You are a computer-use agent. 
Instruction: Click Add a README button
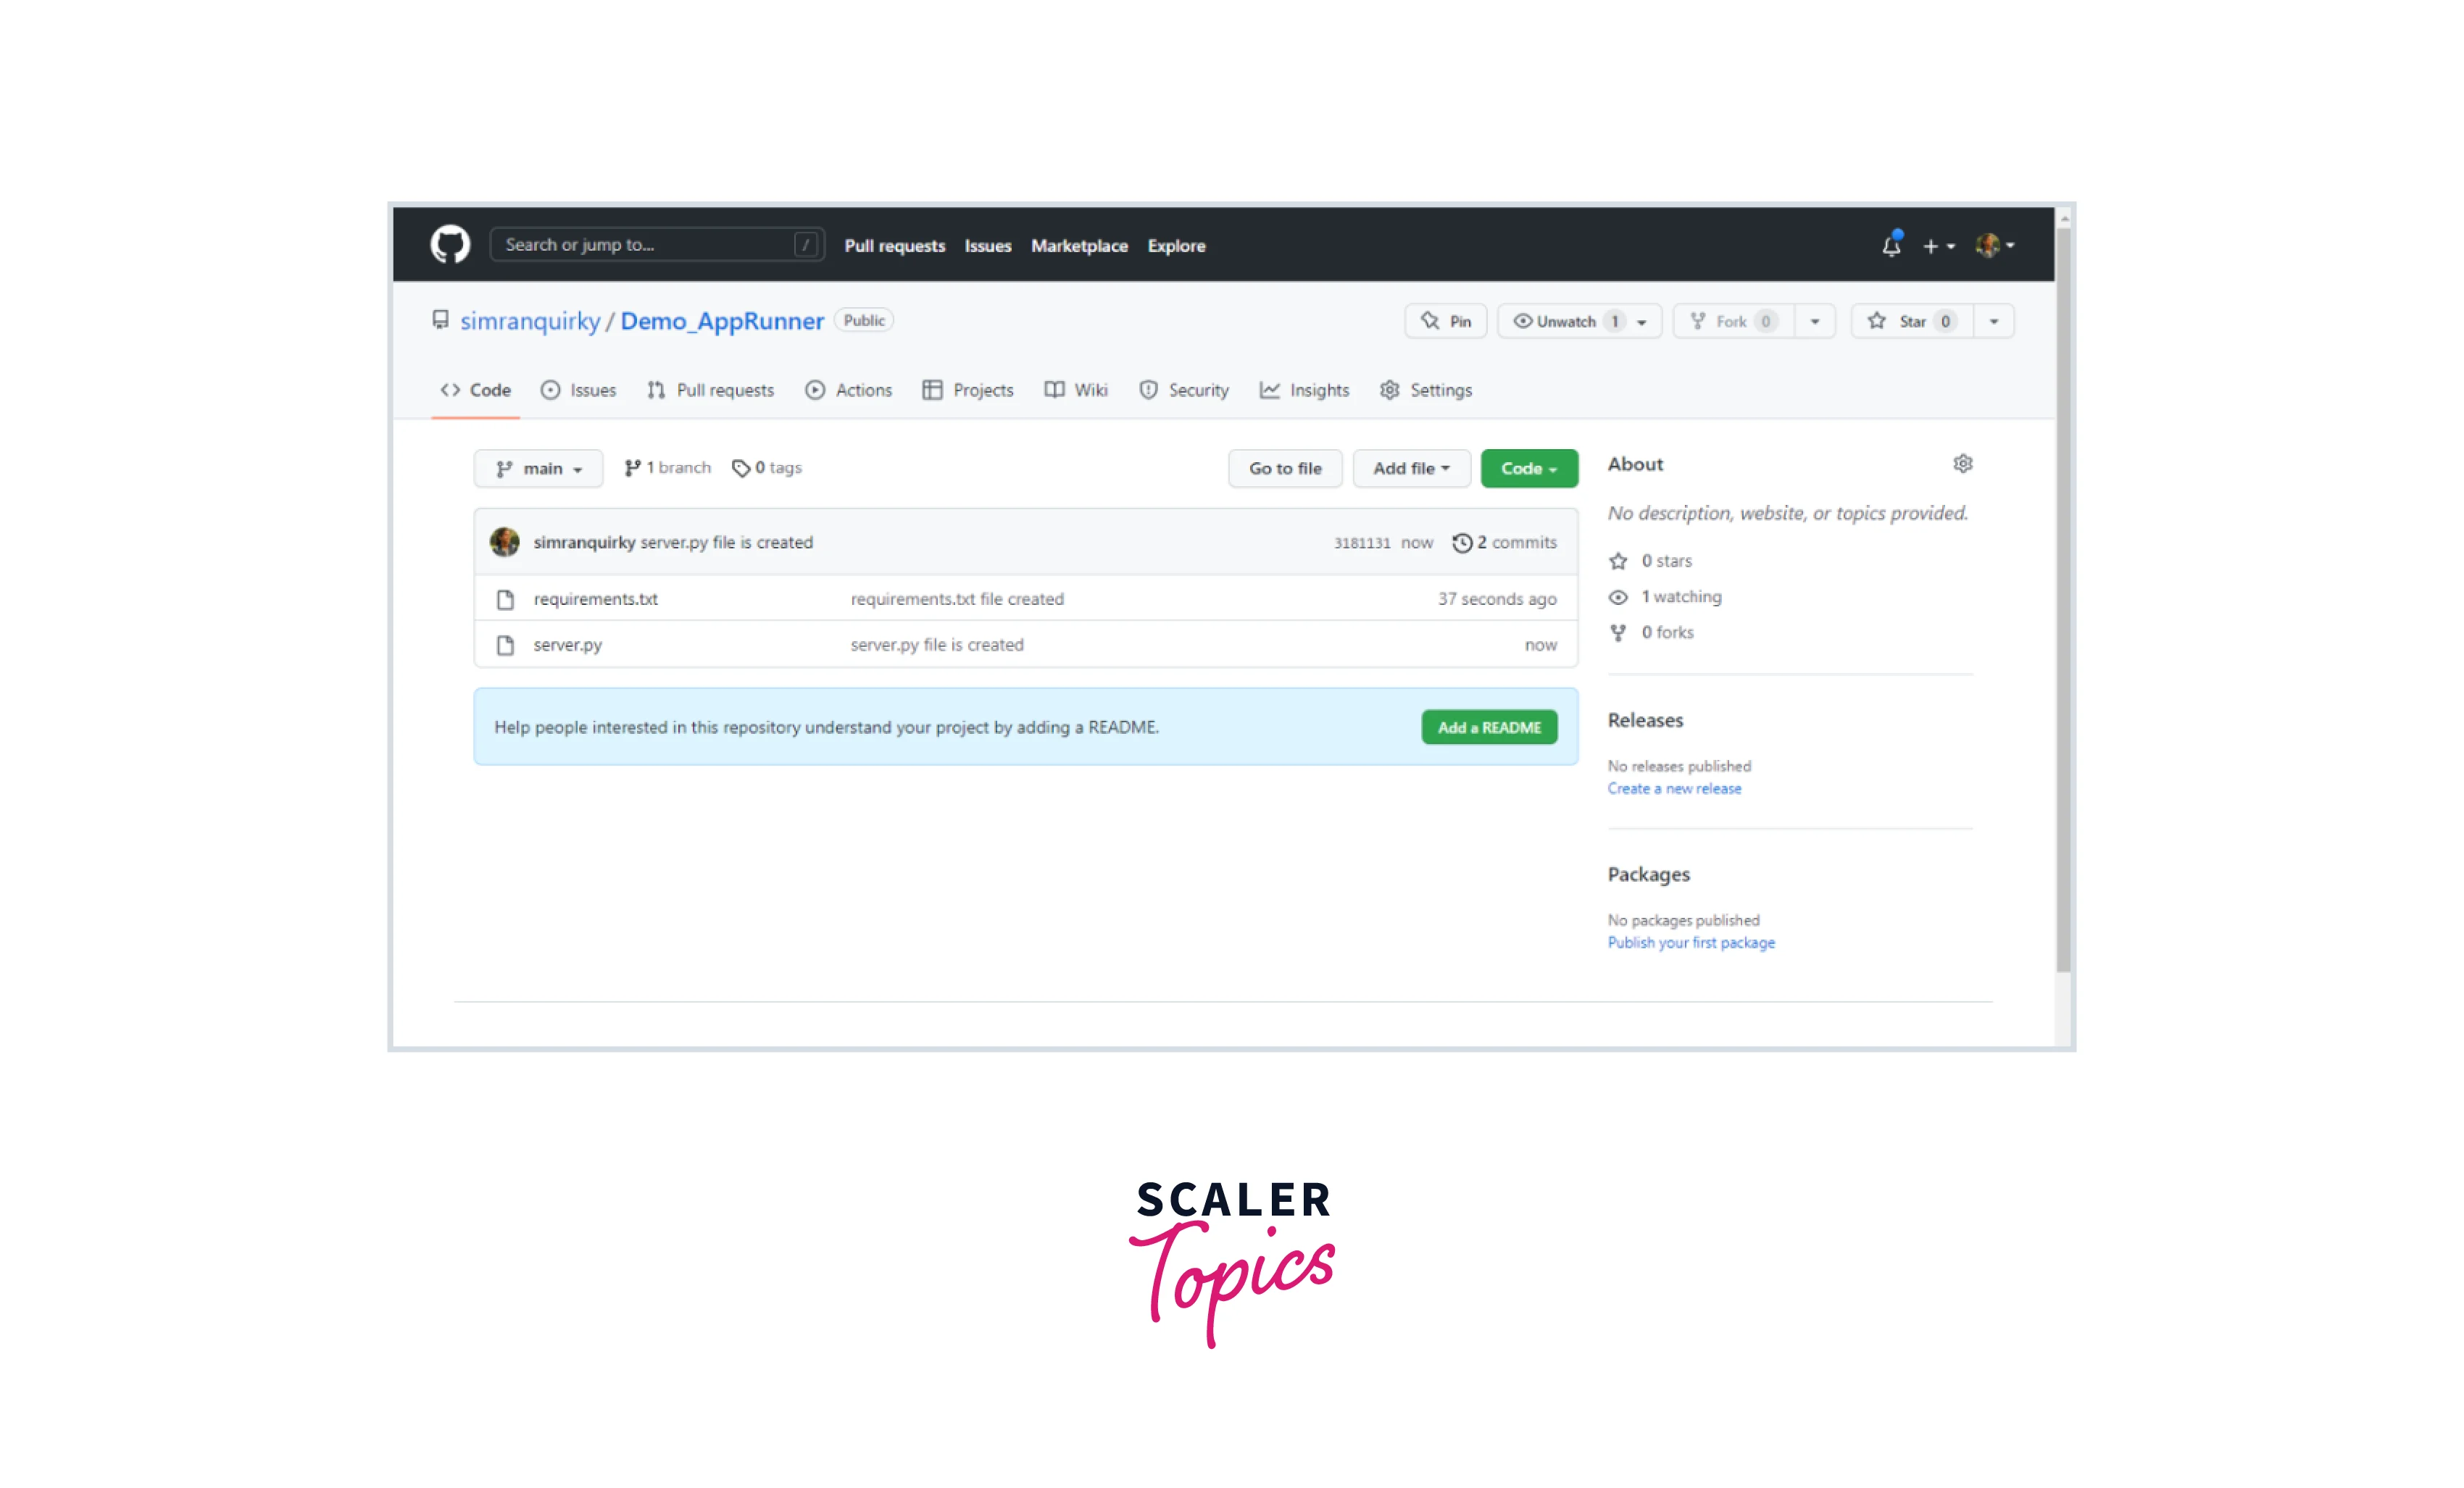(1487, 727)
